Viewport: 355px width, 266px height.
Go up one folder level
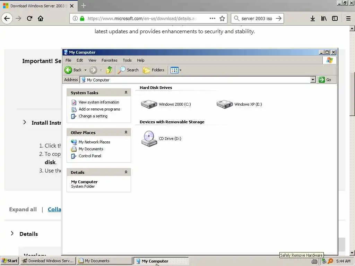pyautogui.click(x=109, y=70)
